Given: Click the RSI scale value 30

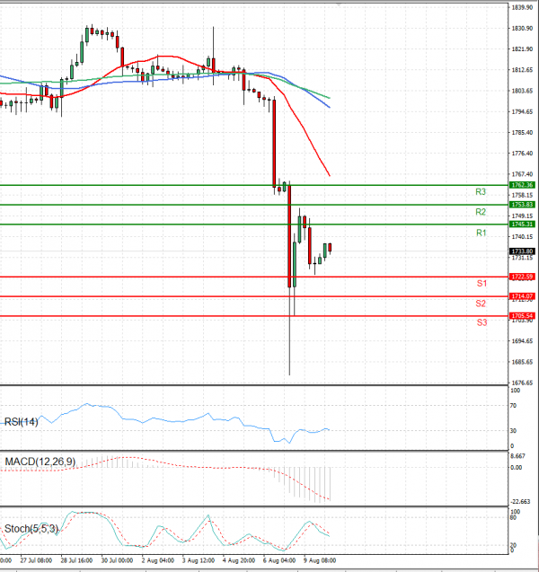Looking at the screenshot, I should [514, 431].
